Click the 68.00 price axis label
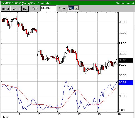This screenshot has height=118, width=135. pos(122,75)
